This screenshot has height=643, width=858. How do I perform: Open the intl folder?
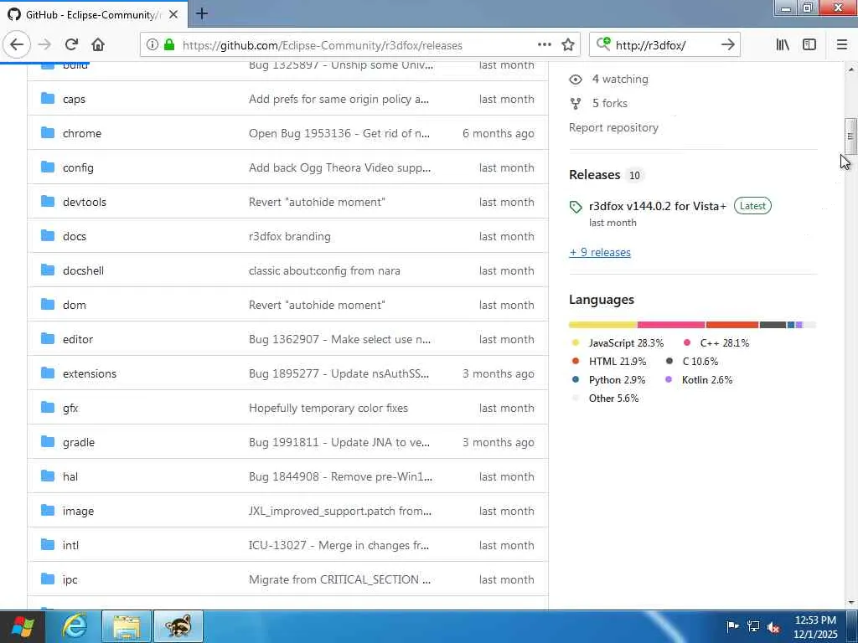pyautogui.click(x=70, y=545)
